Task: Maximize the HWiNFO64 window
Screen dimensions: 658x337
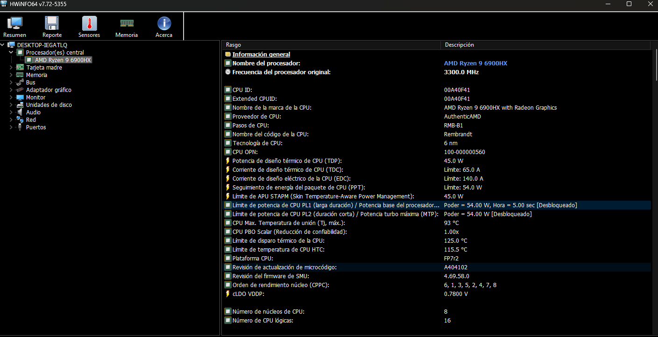Action: tap(629, 4)
